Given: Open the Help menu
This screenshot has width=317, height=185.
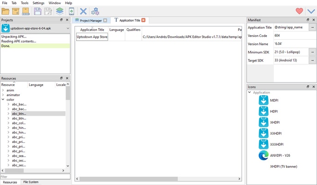Looking at the screenshot, I should click(x=68, y=3).
